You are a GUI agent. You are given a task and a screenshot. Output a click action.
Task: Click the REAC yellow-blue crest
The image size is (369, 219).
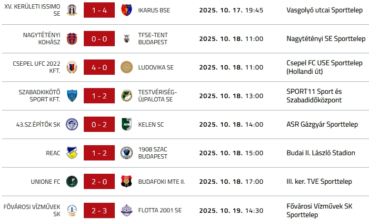[x=72, y=153]
